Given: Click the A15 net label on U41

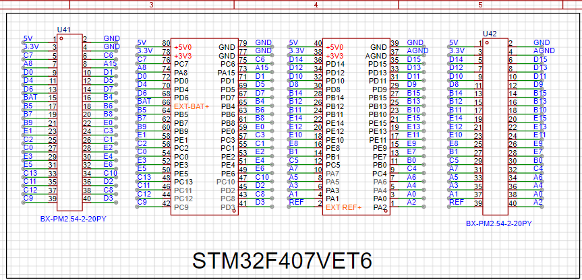Looking at the screenshot, I should coord(110,63).
